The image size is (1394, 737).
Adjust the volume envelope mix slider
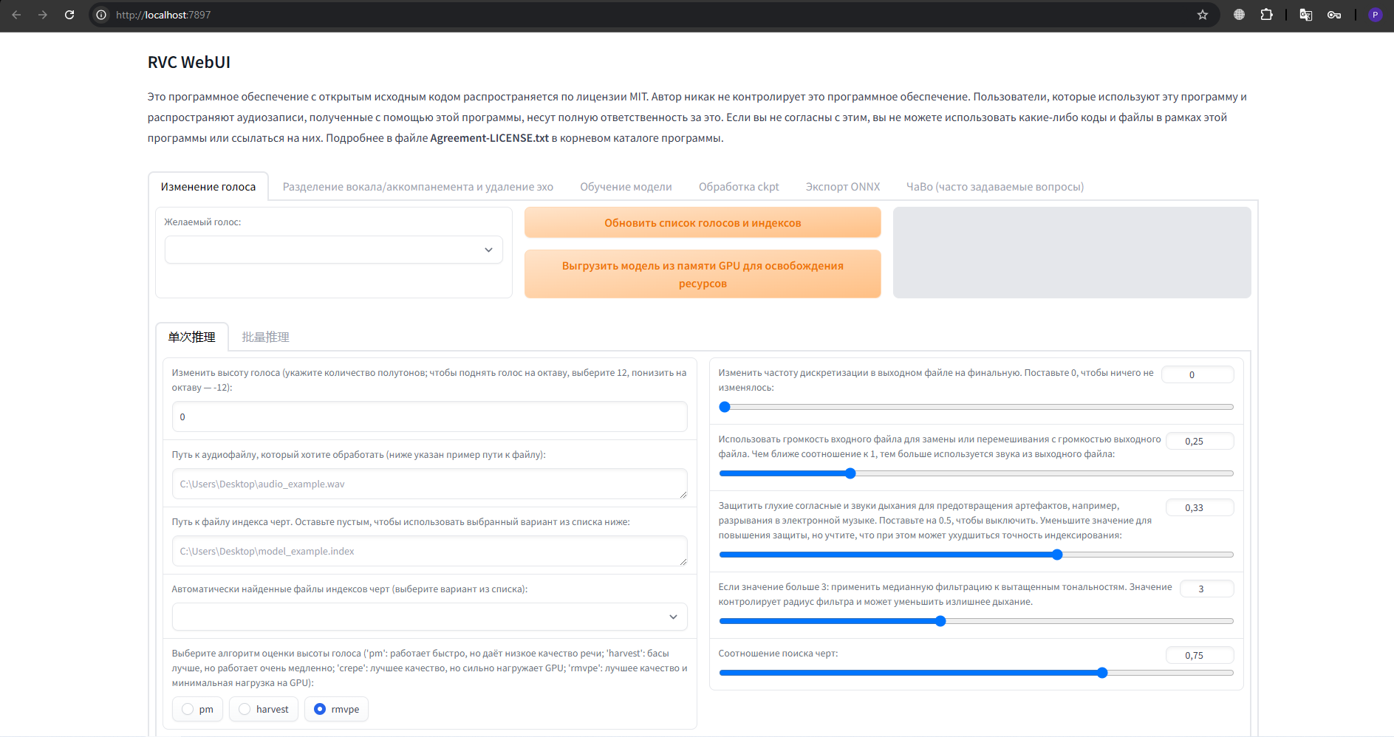click(x=976, y=473)
